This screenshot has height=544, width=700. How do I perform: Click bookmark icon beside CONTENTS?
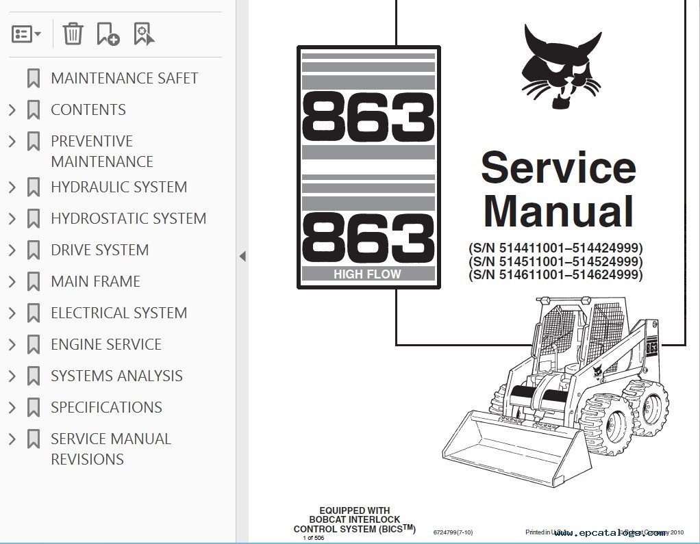coord(34,109)
